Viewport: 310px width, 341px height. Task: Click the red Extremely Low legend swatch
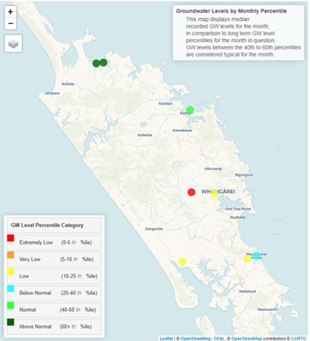[x=11, y=238]
